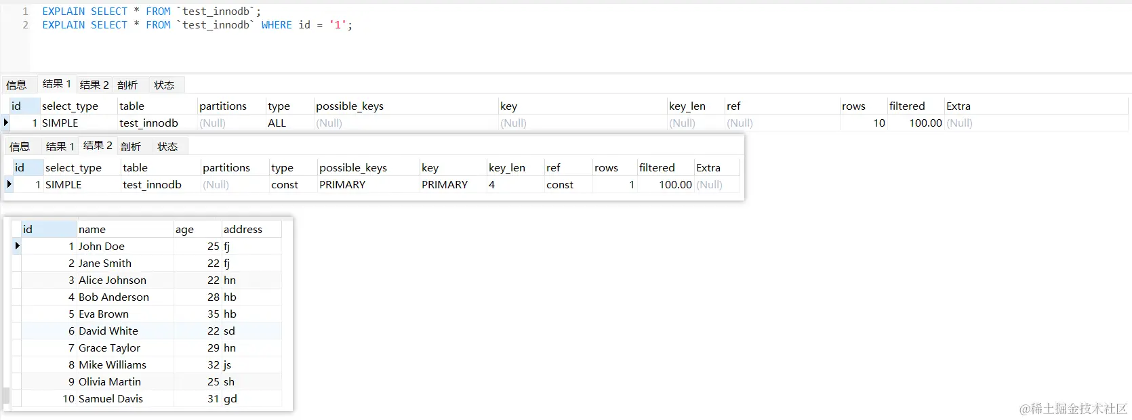Image resolution: width=1132 pixels, height=420 pixels.
Task: Select the key_len cell showing 4
Action: coord(515,184)
